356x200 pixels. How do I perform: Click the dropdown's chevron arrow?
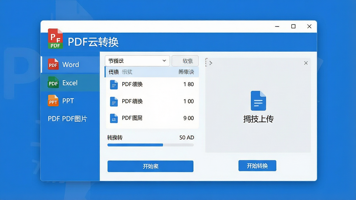(x=164, y=61)
